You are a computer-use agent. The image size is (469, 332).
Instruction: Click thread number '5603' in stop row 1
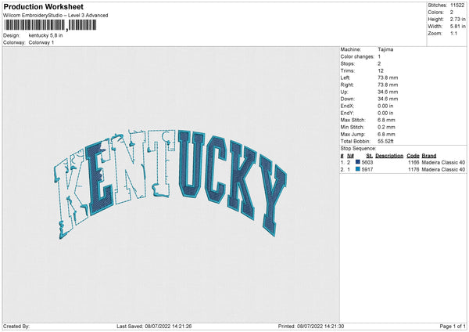(x=367, y=162)
